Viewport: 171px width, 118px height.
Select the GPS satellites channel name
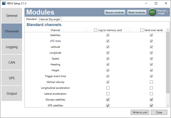(55, 106)
